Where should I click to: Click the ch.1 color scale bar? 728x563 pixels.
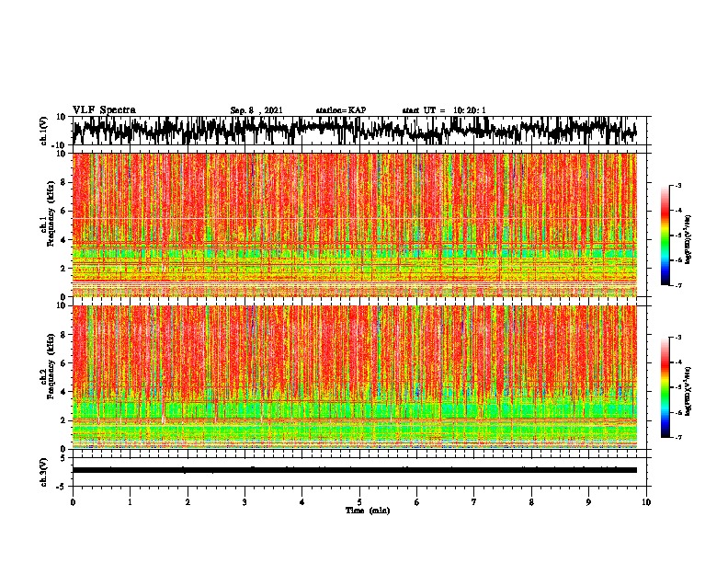coord(665,236)
